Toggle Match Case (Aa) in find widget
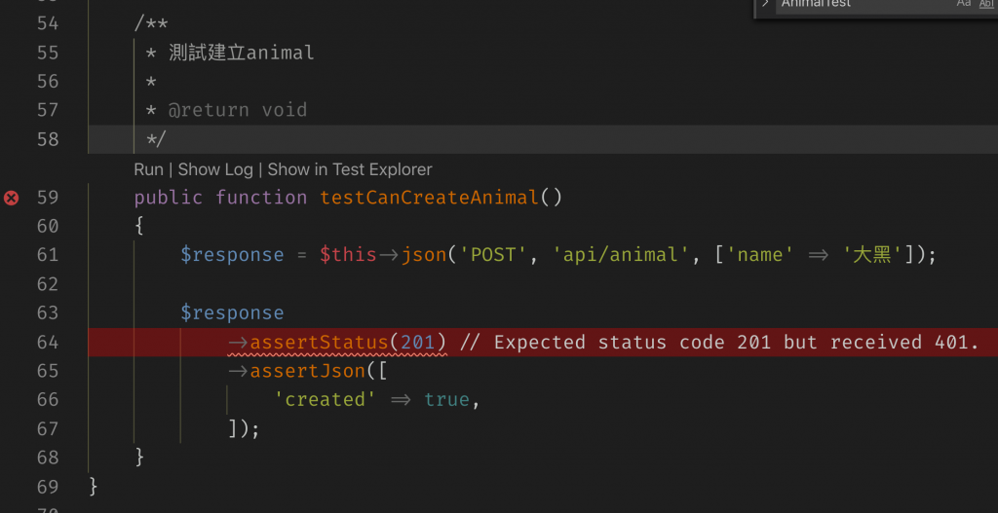The width and height of the screenshot is (998, 513). click(x=964, y=4)
